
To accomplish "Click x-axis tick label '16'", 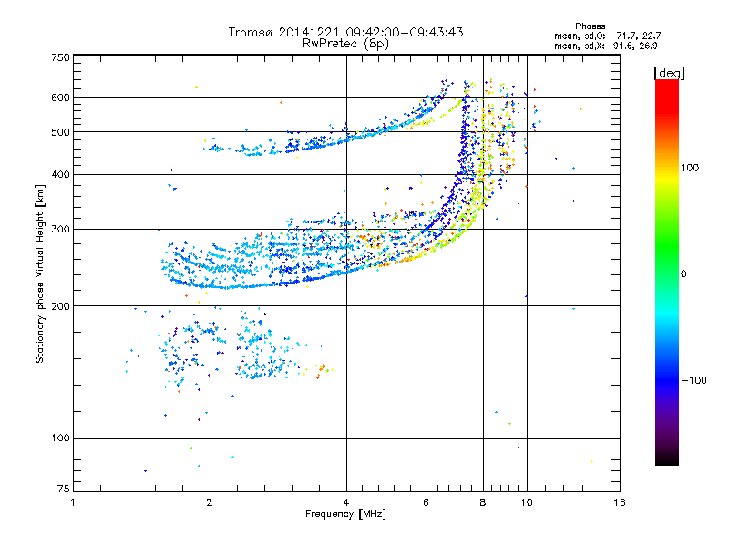I will pos(620,502).
